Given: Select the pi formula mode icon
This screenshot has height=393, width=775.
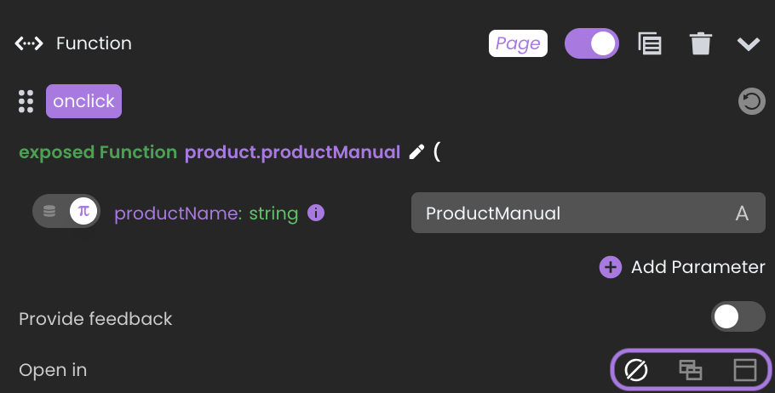Looking at the screenshot, I should click(83, 211).
